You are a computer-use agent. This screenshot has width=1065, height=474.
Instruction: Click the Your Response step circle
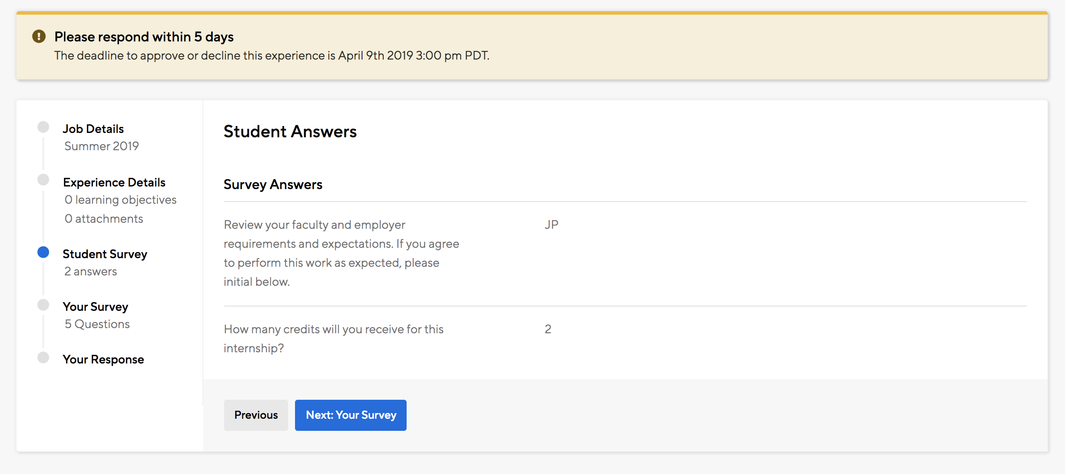coord(43,357)
